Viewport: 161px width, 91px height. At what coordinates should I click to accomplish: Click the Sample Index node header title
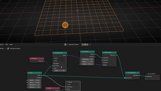(59, 53)
